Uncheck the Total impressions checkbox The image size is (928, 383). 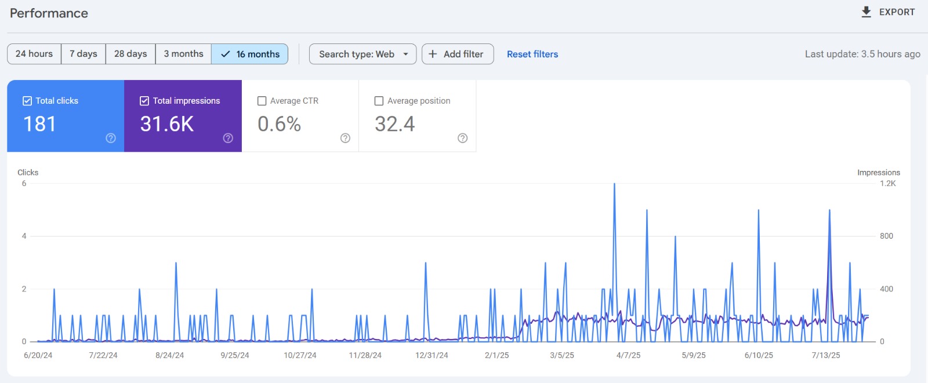pyautogui.click(x=144, y=101)
